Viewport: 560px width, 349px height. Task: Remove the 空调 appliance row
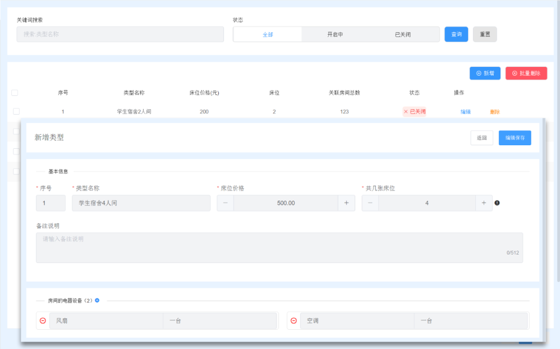293,321
